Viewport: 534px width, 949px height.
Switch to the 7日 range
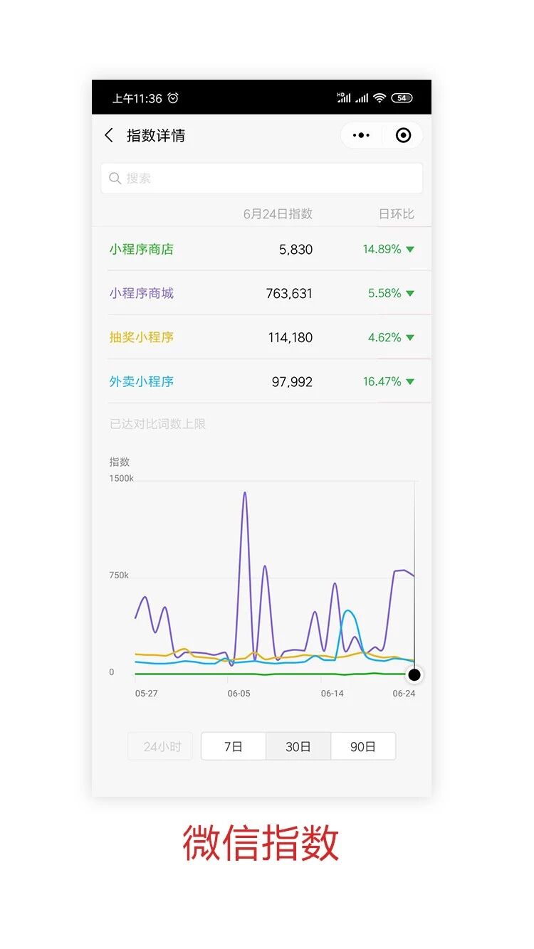click(x=234, y=746)
